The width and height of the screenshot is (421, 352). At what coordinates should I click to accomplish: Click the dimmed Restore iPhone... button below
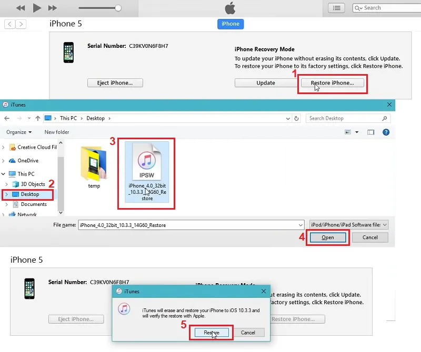point(297,319)
